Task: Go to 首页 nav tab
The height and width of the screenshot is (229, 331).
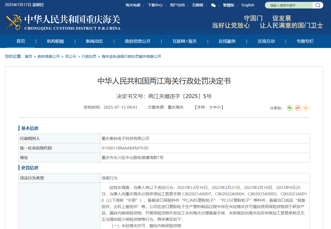Action: (21, 41)
